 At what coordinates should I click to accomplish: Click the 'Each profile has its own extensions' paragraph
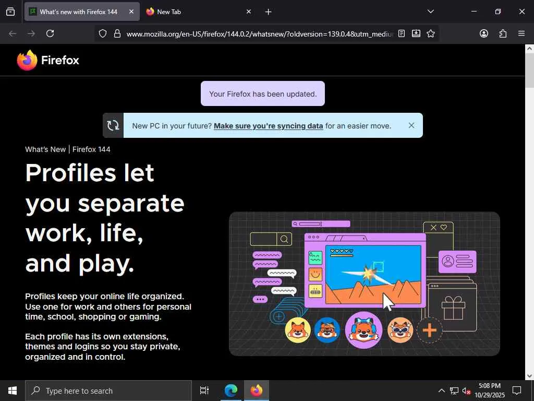pos(103,347)
